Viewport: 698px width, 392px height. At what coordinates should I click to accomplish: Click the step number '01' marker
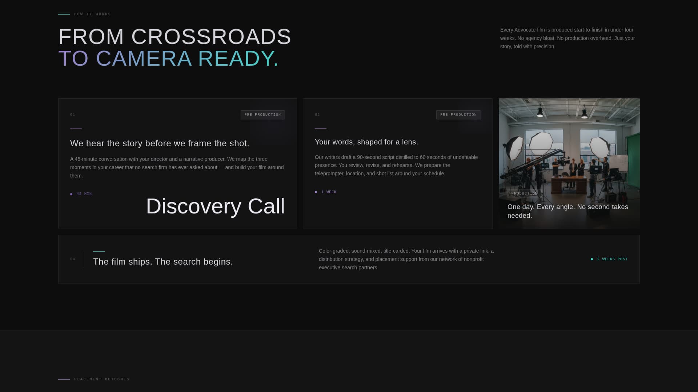[73, 115]
